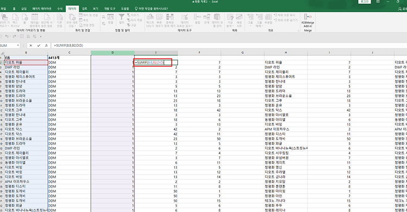Click the Flash Fill (빠른 채우기) icon

tap(159, 17)
